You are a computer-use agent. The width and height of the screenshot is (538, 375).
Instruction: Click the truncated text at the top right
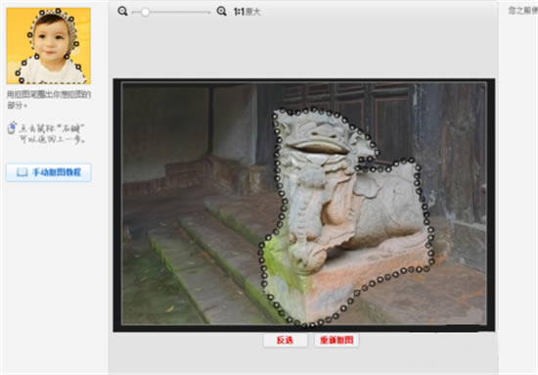[523, 11]
